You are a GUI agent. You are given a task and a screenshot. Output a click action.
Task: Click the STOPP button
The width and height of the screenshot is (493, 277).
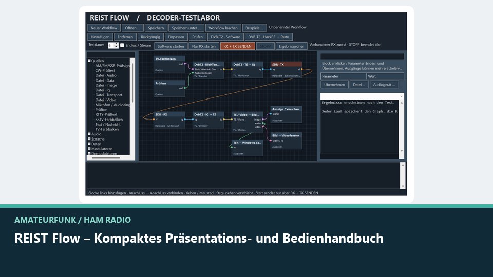(265, 46)
